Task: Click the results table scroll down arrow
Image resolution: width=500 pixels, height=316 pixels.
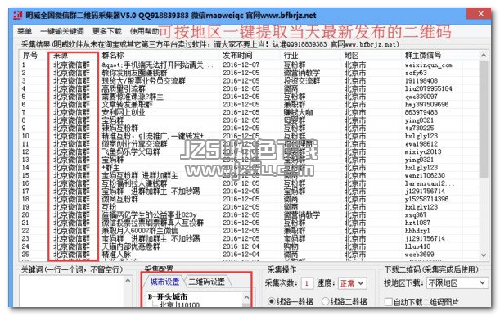Action: pos(484,255)
